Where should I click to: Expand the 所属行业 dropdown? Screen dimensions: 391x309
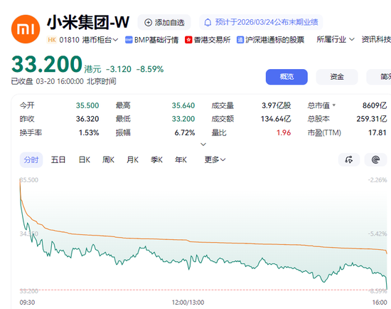pyautogui.click(x=336, y=39)
